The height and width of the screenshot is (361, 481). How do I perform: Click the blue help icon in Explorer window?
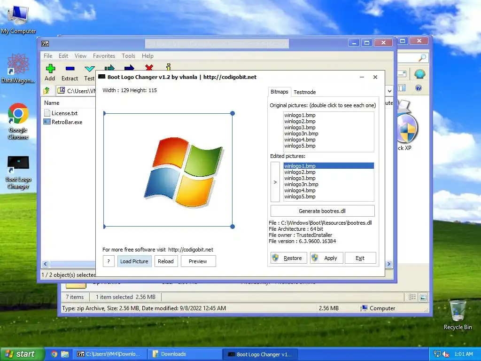pos(419,88)
